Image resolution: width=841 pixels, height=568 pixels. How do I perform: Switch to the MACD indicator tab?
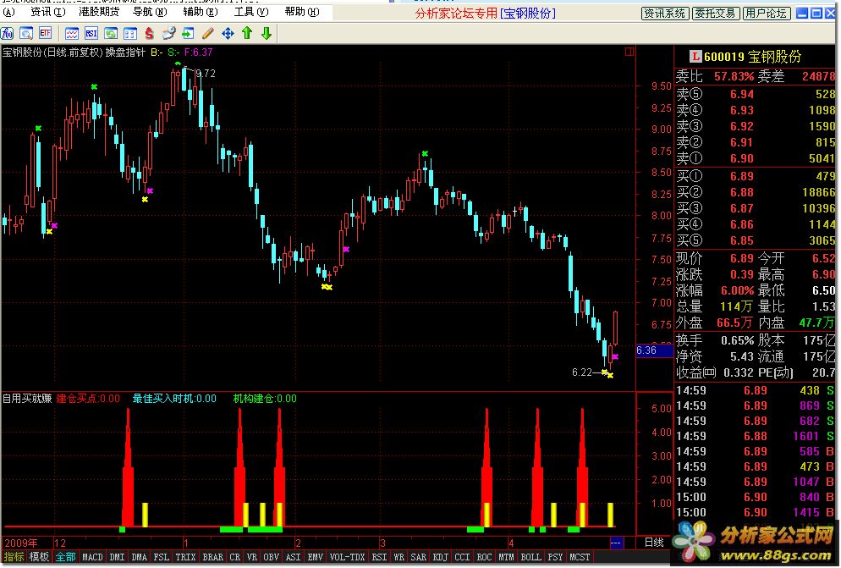tap(92, 557)
